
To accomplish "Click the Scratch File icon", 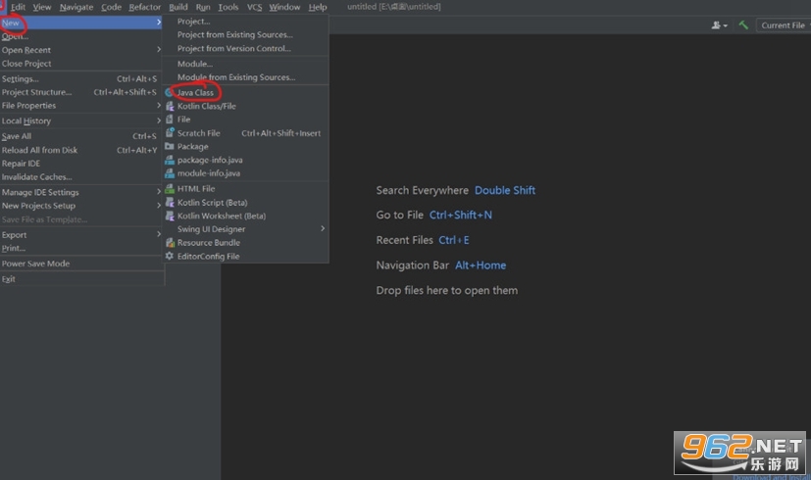I will [170, 133].
